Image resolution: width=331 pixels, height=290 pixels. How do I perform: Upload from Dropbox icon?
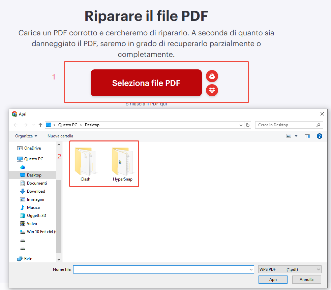[212, 90]
